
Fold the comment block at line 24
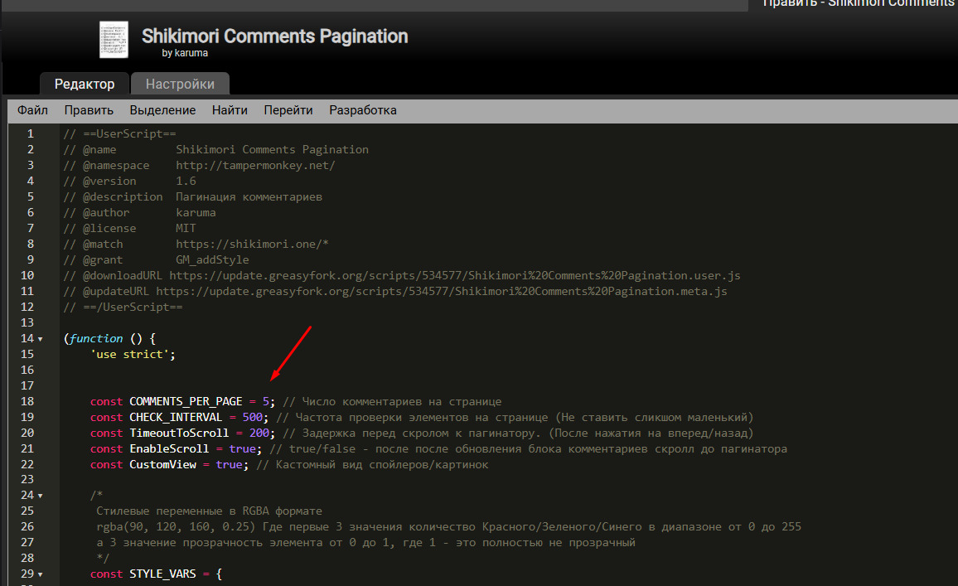click(x=41, y=496)
